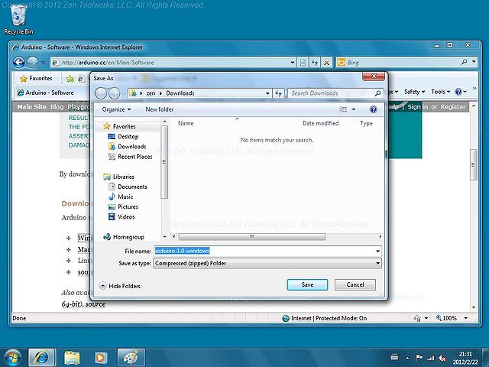Click the Refresh icon in IE address bar
This screenshot has height=367, width=489.
(x=314, y=63)
